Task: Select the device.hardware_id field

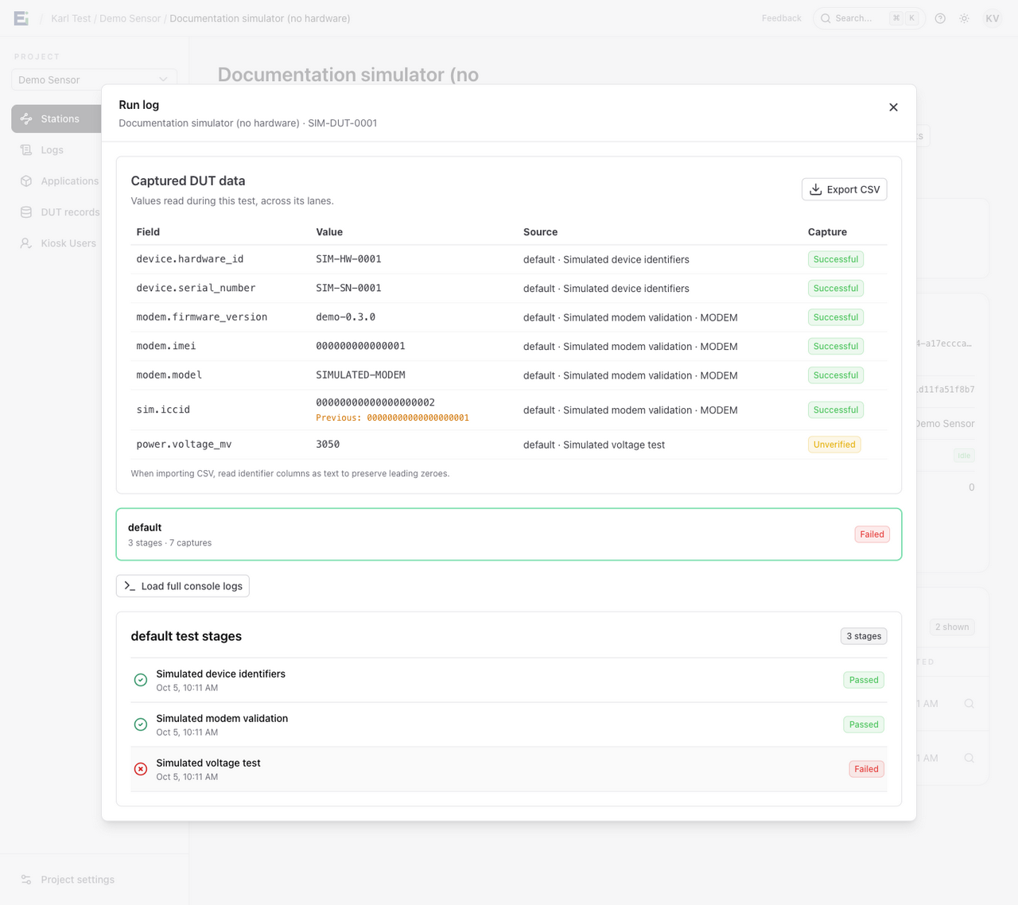Action: click(190, 259)
